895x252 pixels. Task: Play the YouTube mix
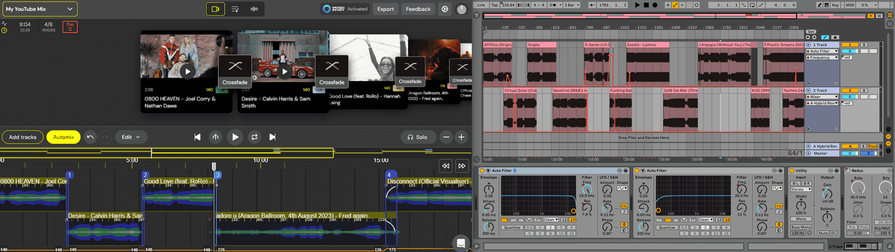[235, 137]
